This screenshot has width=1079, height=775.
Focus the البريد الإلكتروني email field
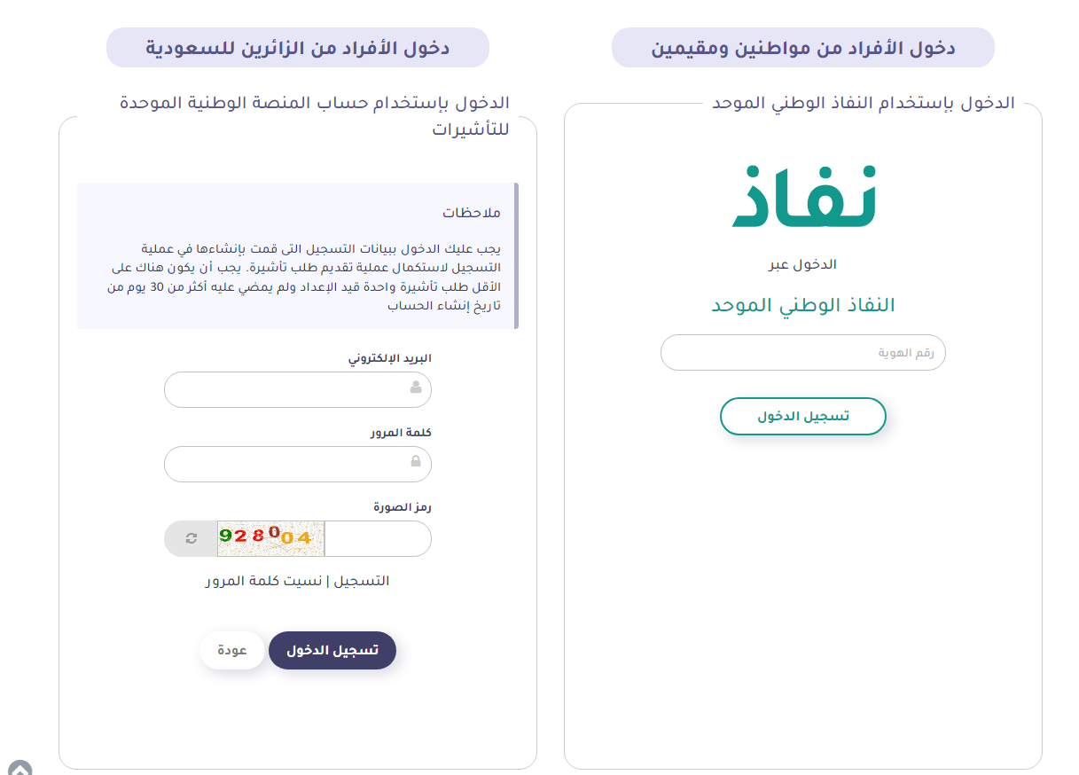pos(288,389)
